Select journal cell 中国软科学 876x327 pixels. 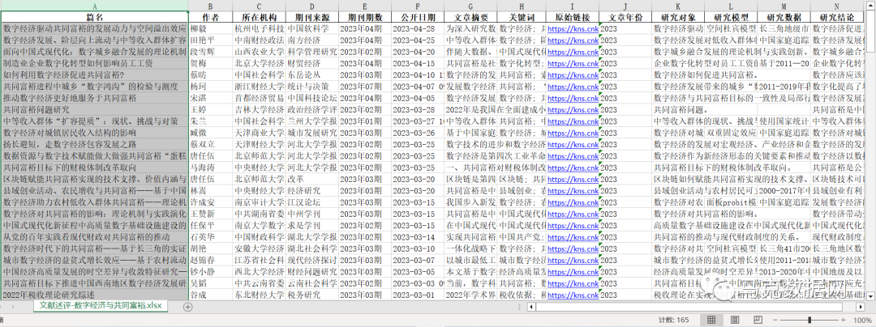pyautogui.click(x=312, y=28)
